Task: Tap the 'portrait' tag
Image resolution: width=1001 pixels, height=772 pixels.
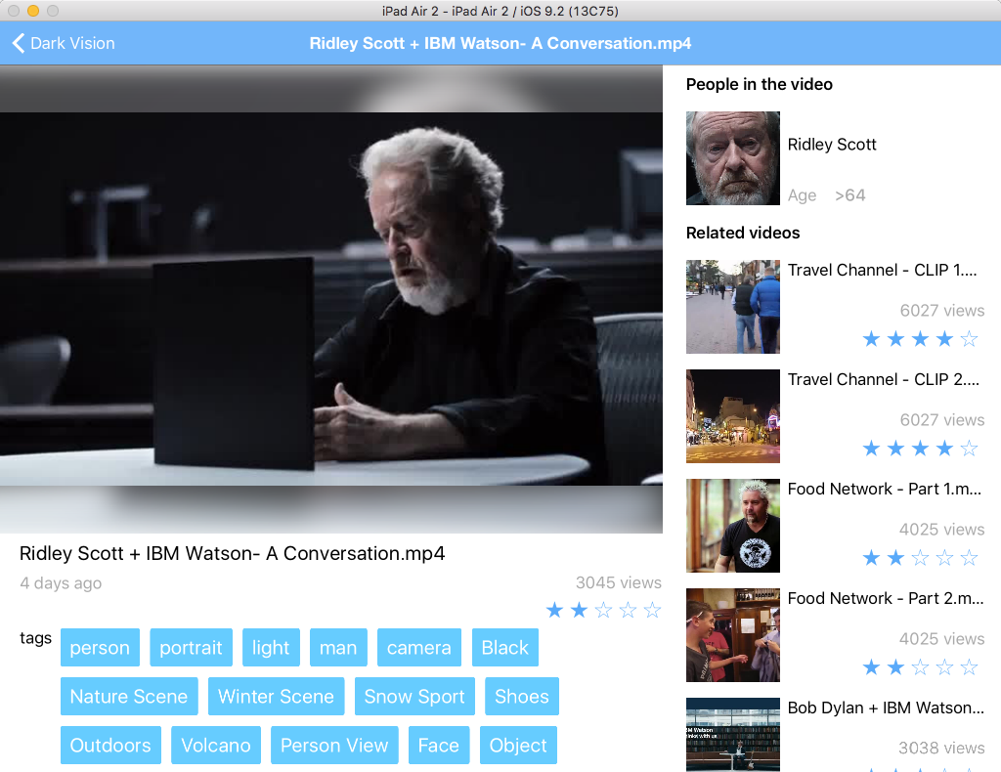Action: (191, 648)
